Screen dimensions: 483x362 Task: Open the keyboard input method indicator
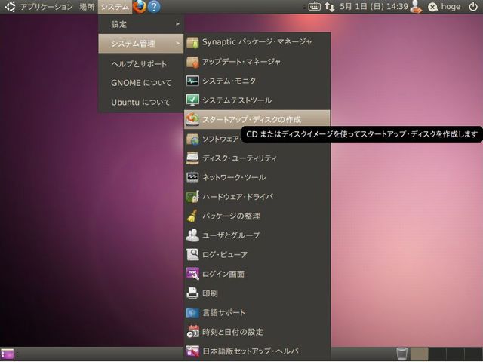tap(315, 7)
